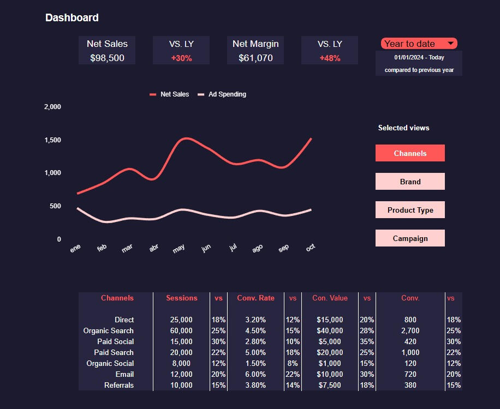Select the Campaign view
The height and width of the screenshot is (409, 500).
[x=410, y=238]
